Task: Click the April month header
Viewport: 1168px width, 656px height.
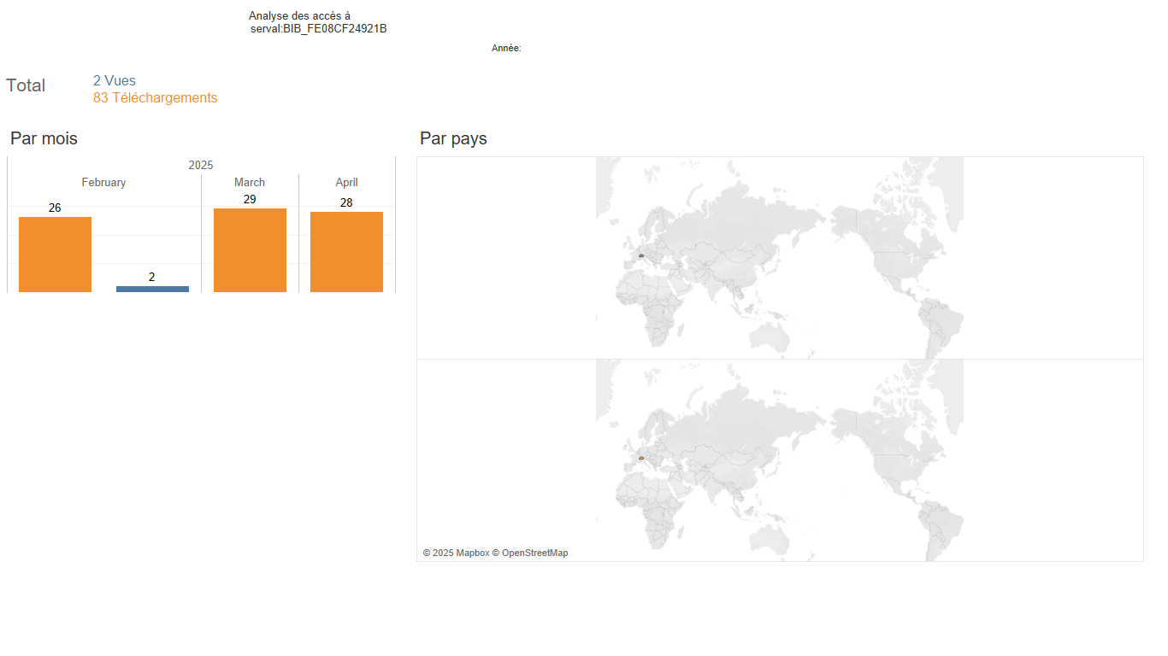Action: (x=346, y=183)
